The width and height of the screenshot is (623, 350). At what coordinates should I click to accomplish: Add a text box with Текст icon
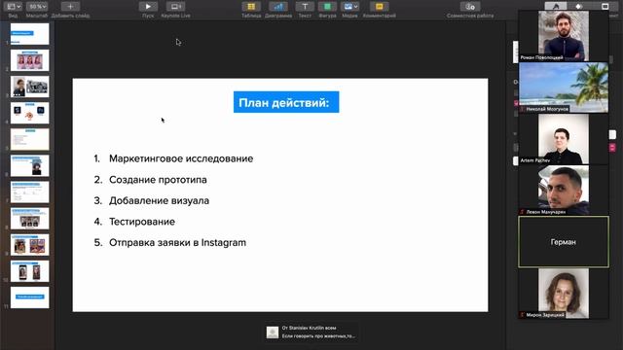(305, 7)
